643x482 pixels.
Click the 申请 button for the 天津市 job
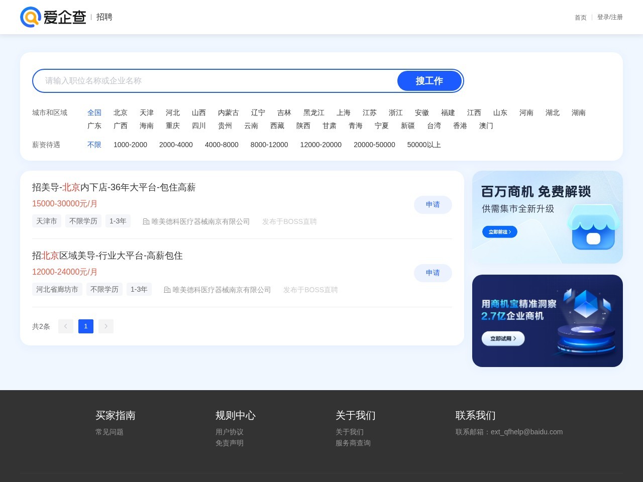(433, 205)
